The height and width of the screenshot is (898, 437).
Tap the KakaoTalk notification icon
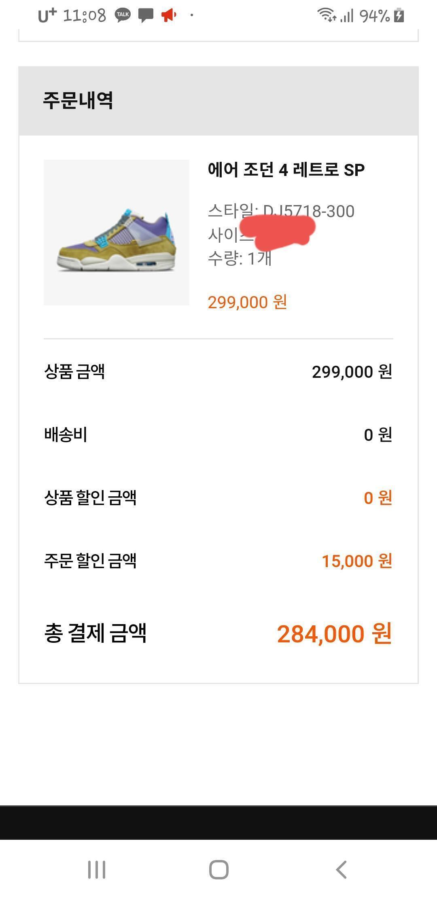point(123,15)
